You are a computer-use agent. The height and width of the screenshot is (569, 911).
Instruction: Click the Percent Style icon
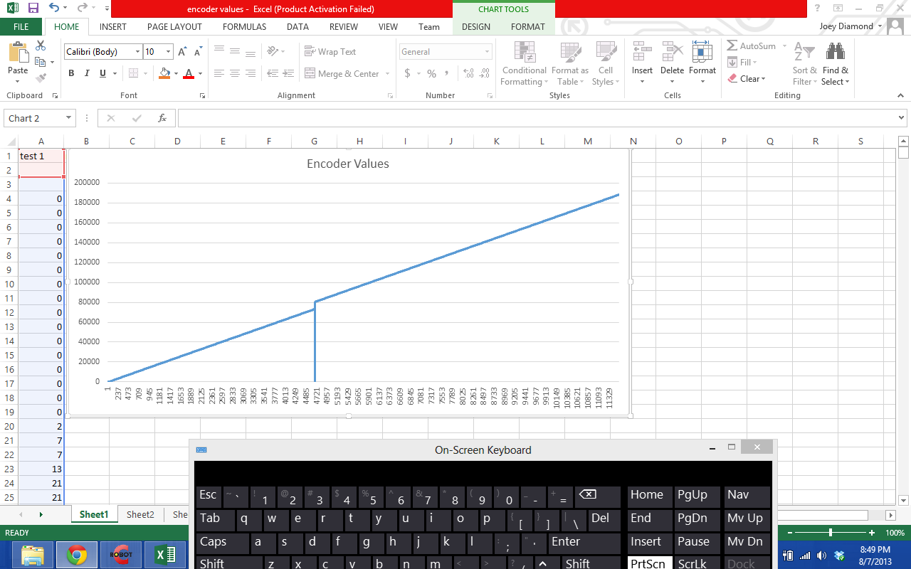point(431,73)
